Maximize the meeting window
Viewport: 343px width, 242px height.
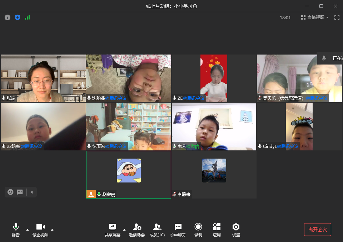[321, 6]
